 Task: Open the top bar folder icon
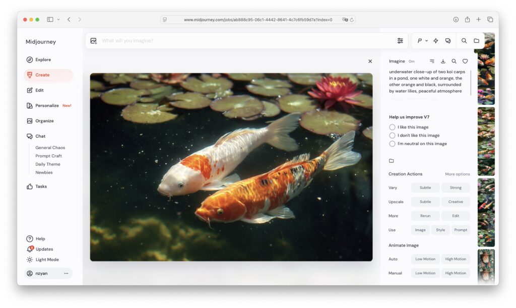[x=477, y=41]
